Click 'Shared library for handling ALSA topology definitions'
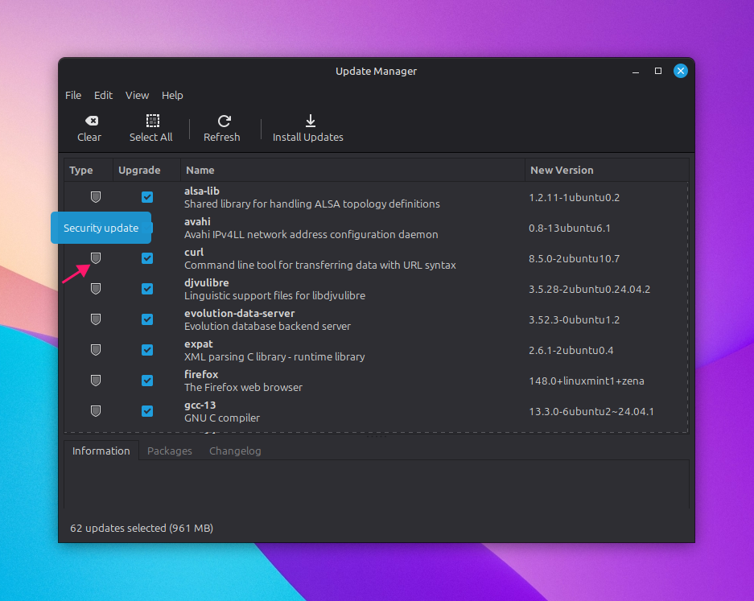This screenshot has width=754, height=601. 311,204
